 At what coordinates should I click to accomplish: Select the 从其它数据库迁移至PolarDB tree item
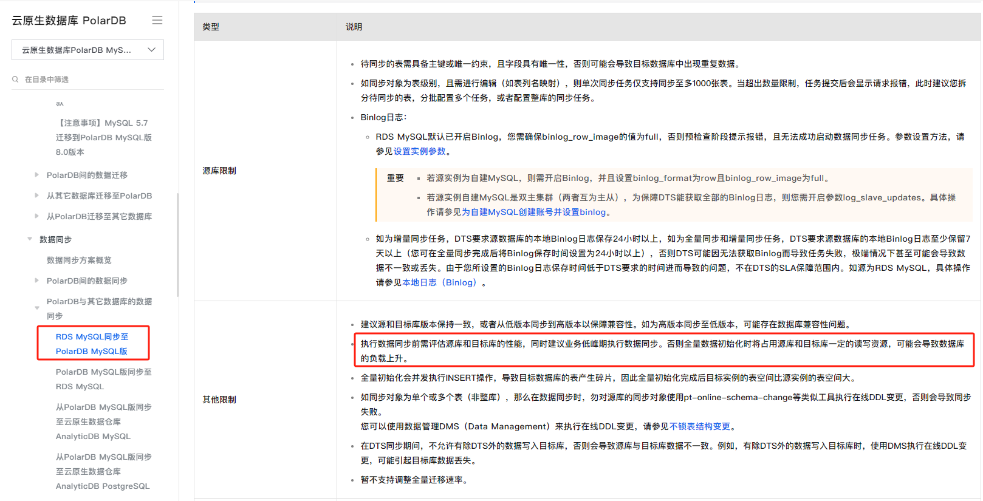click(x=99, y=196)
